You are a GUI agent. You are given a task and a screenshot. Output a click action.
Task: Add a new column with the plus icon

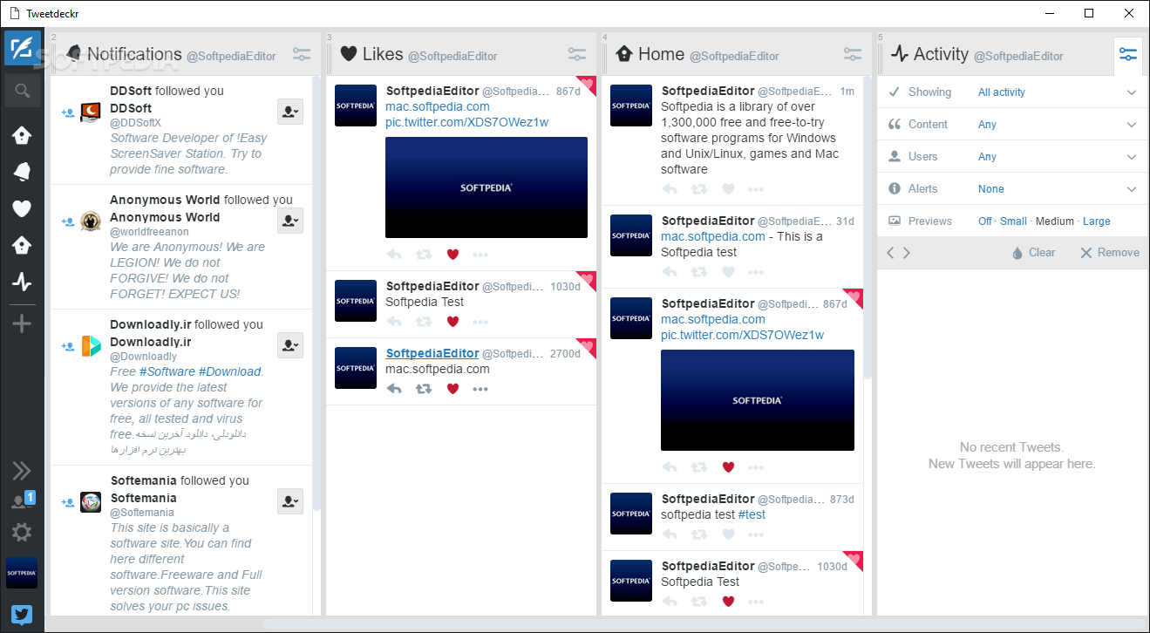[x=22, y=323]
